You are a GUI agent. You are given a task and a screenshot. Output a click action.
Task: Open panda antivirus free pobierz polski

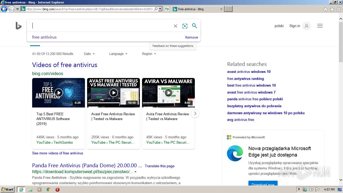tap(255, 99)
